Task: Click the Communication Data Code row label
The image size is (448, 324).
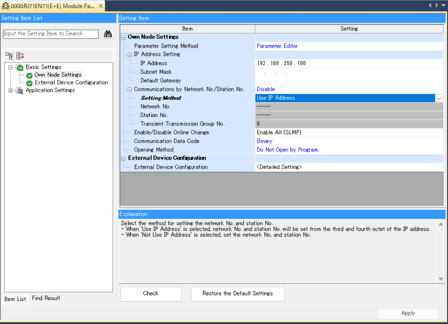Action: [167, 141]
